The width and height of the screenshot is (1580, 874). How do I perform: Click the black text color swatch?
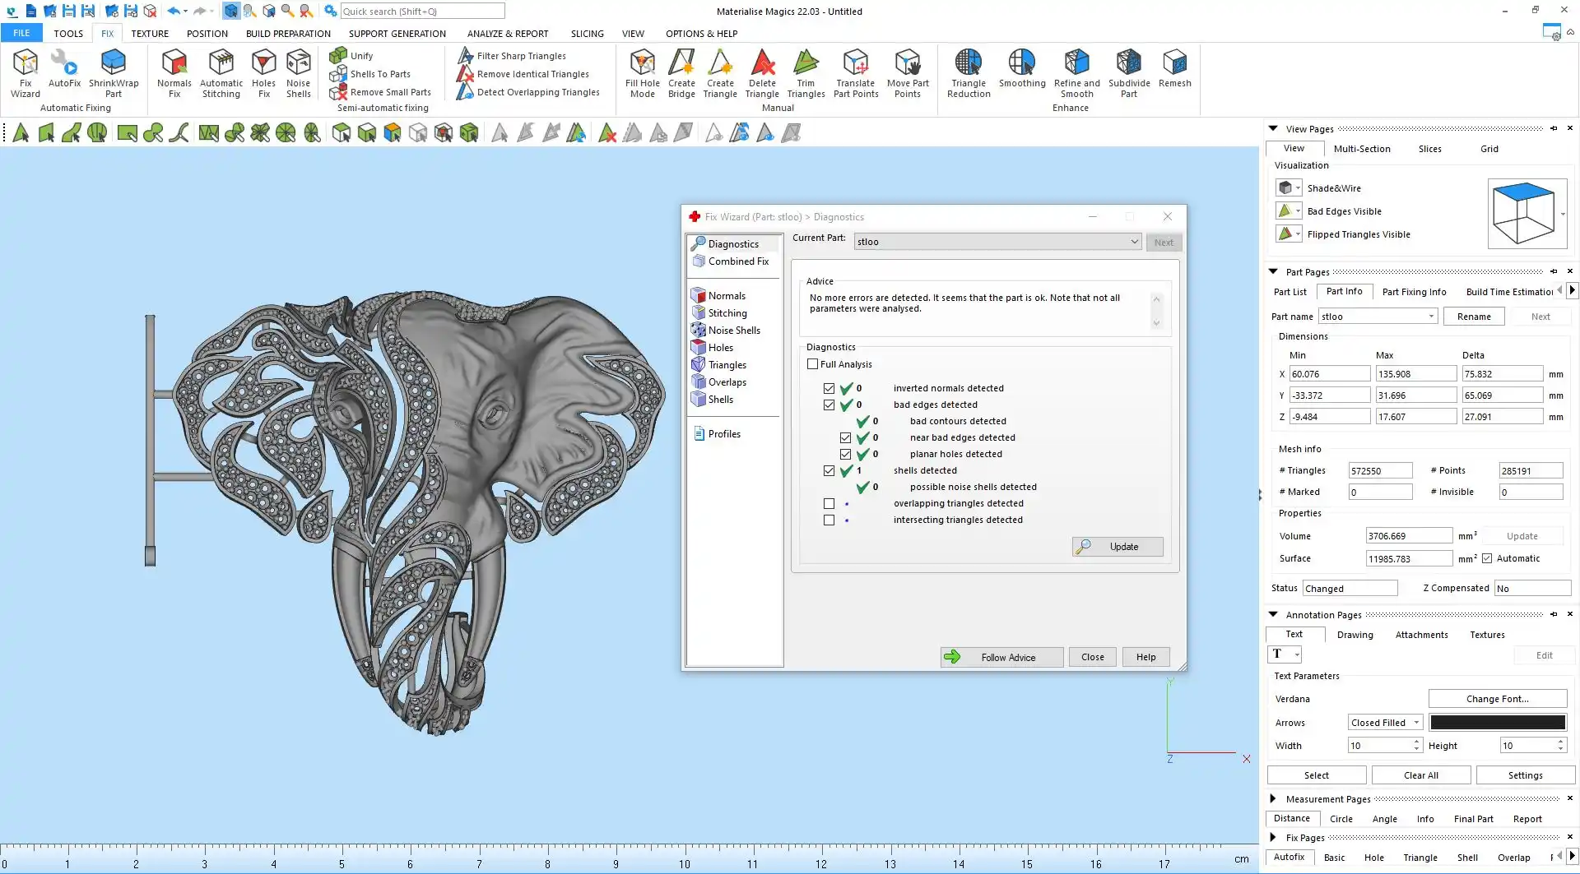pyautogui.click(x=1497, y=723)
